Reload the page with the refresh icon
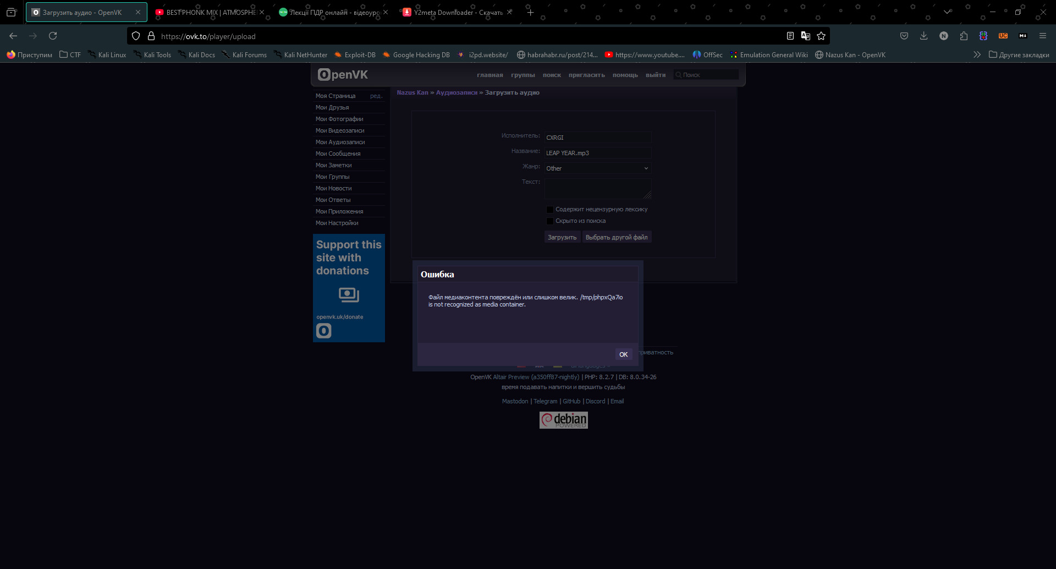Viewport: 1056px width, 569px height. point(53,36)
